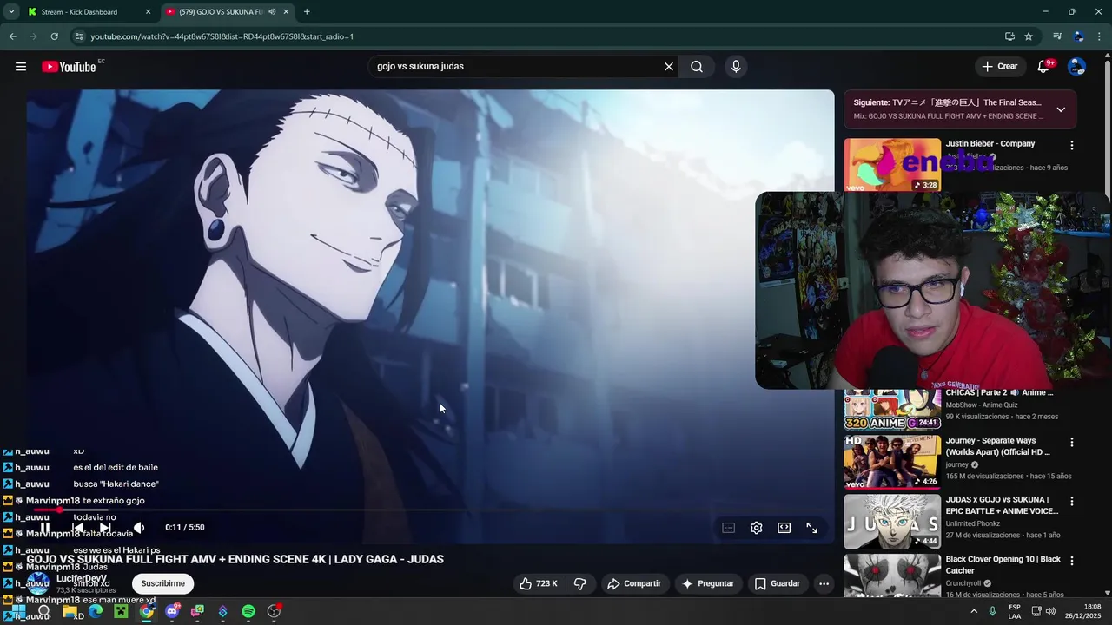This screenshot has height=625, width=1112.
Task: Enter fullscreen mode
Action: point(812,528)
